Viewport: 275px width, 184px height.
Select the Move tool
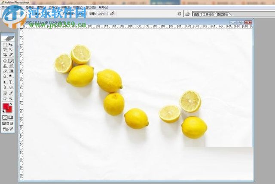point(11,45)
